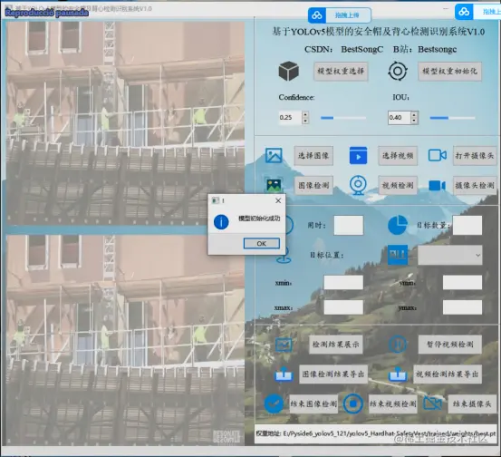The width and height of the screenshot is (501, 457).
Task: Click the blue video player icon beside 选择视频
Action: (x=358, y=155)
